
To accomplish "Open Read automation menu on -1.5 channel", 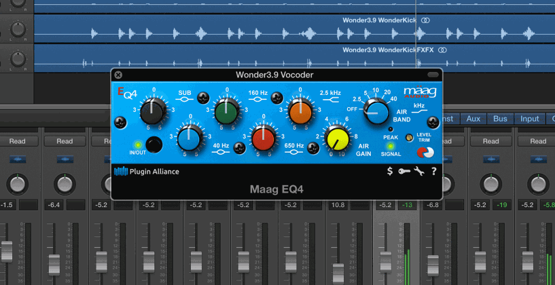I will pos(18,141).
